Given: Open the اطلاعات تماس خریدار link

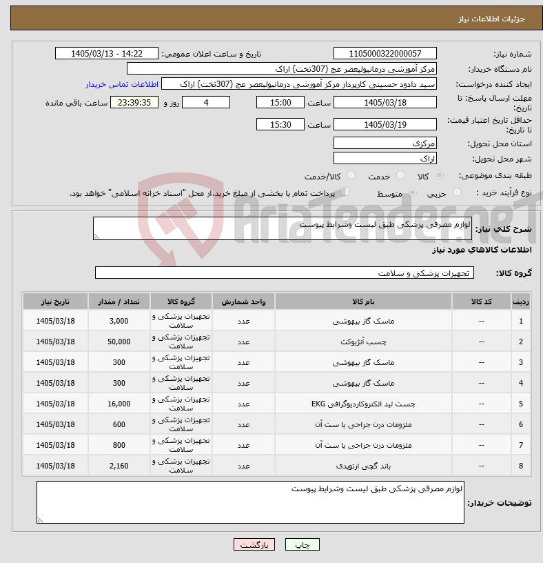Looking at the screenshot, I should 122,84.
